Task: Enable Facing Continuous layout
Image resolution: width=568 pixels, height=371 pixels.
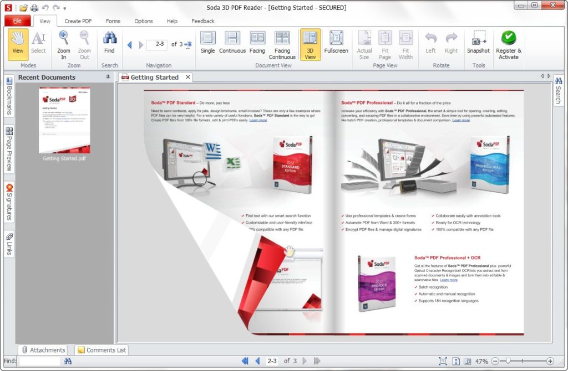Action: tap(282, 44)
